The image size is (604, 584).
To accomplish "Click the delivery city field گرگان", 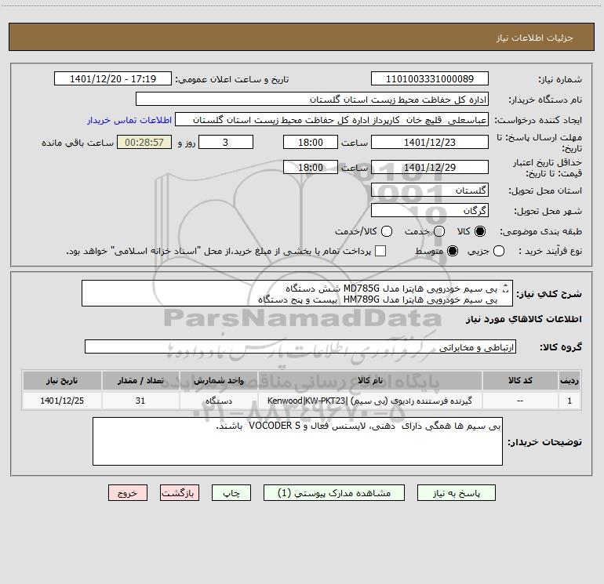I will click(x=430, y=210).
